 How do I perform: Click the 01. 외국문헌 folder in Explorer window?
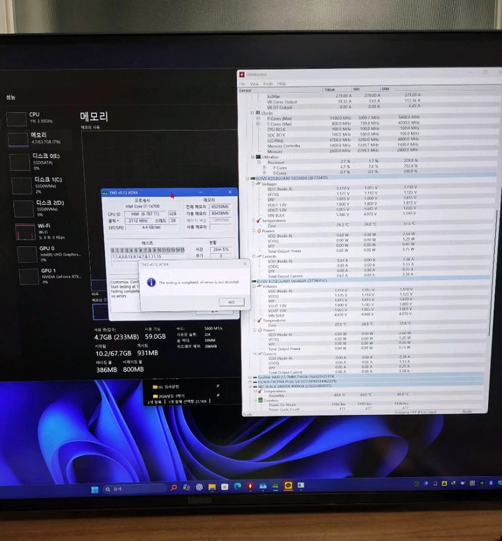click(167, 387)
